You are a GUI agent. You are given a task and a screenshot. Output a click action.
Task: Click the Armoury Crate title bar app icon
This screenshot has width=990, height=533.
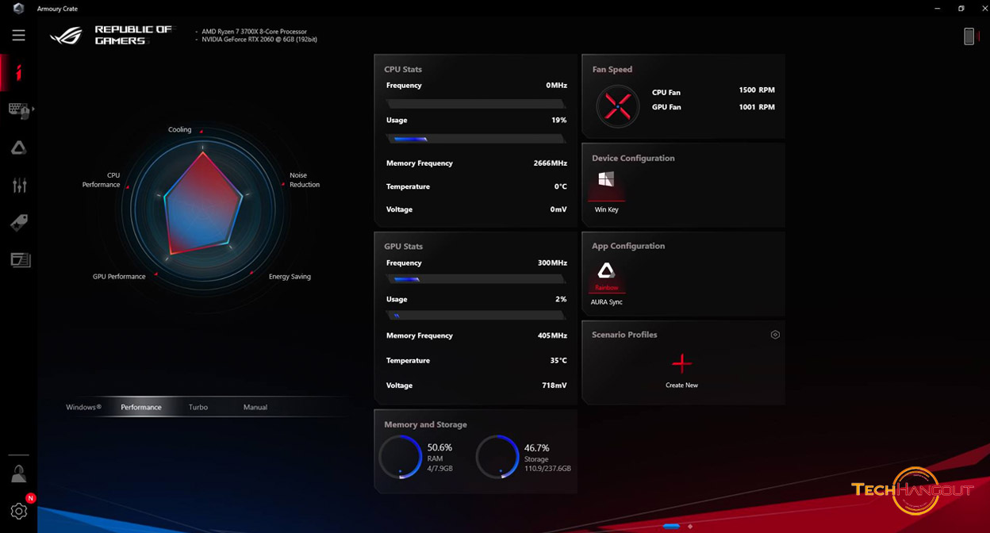point(19,9)
